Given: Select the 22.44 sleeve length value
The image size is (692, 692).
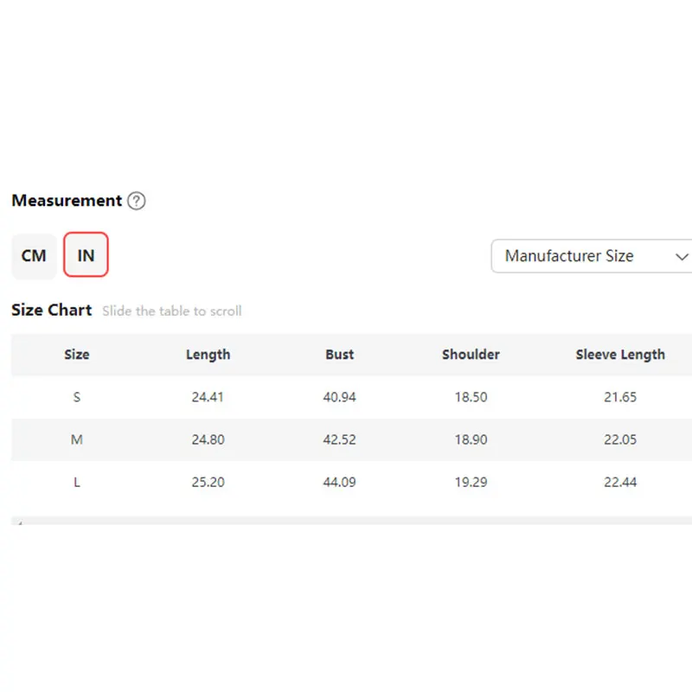Looking at the screenshot, I should point(620,482).
